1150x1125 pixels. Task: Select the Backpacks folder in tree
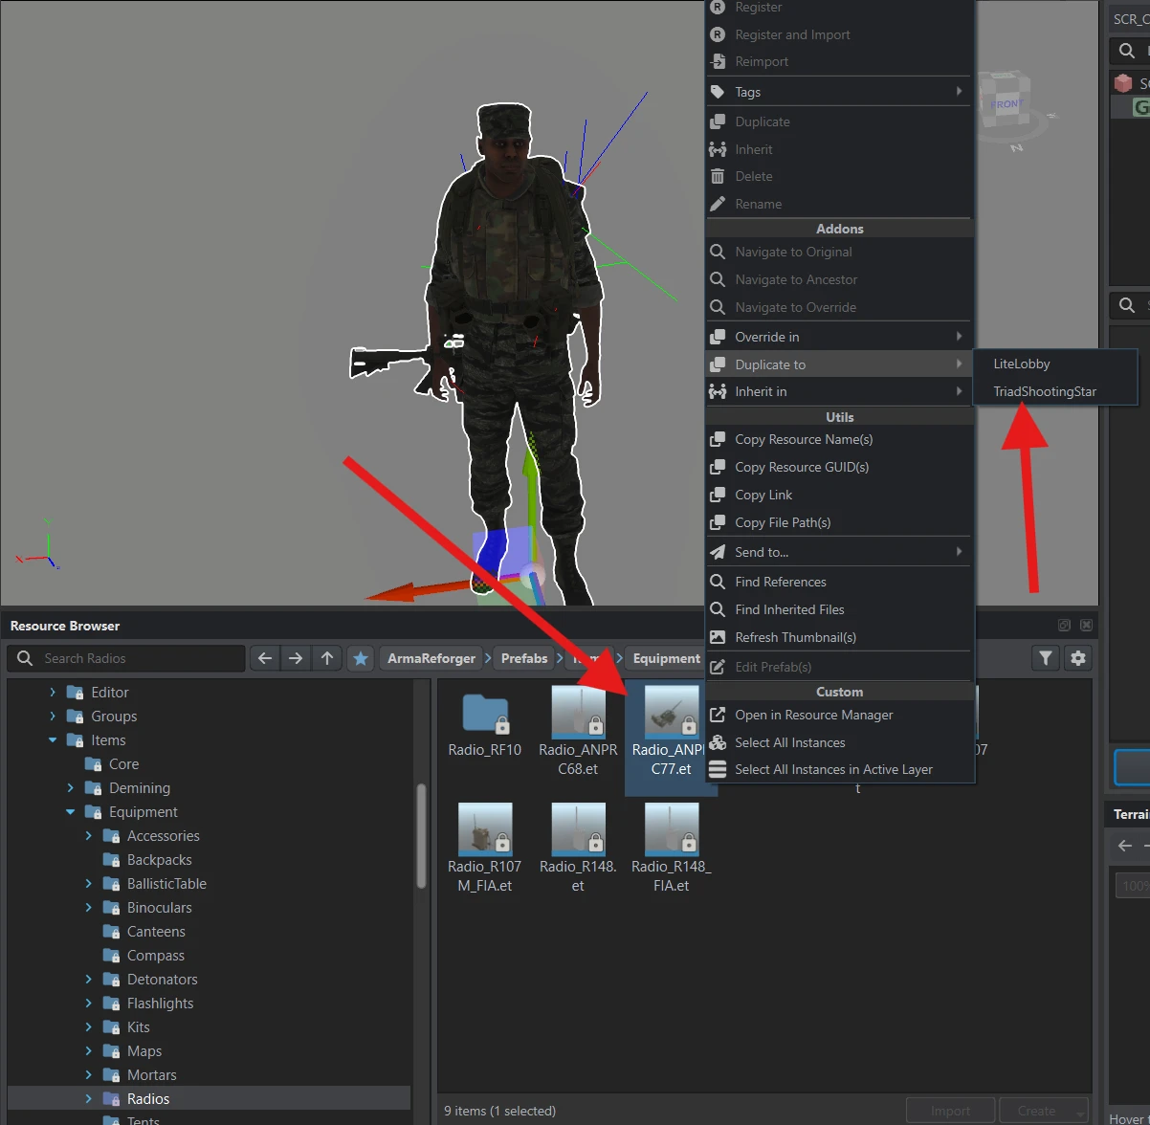click(x=159, y=859)
